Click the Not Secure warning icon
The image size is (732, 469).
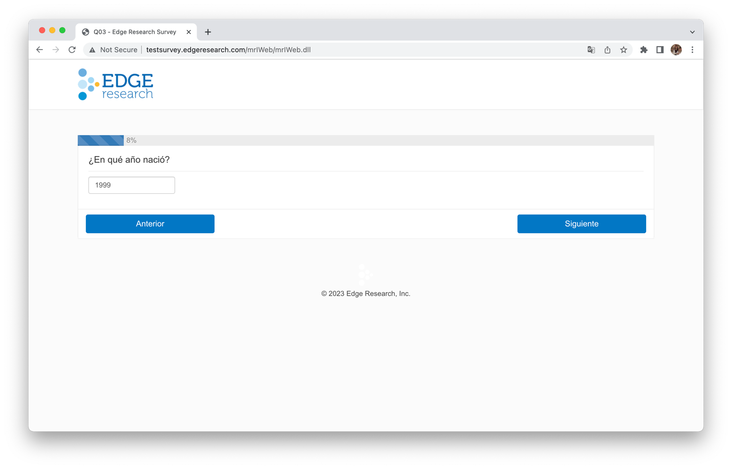click(x=92, y=50)
